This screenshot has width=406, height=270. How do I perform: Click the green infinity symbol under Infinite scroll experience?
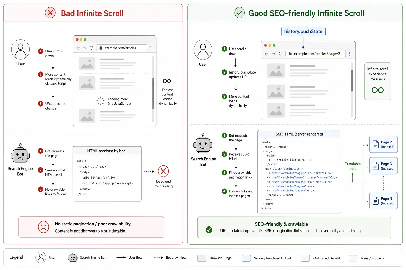pos(377,90)
